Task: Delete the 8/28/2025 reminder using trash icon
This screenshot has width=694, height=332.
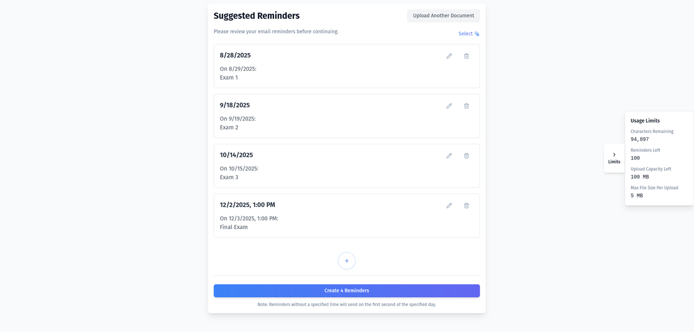Action: pos(466,56)
